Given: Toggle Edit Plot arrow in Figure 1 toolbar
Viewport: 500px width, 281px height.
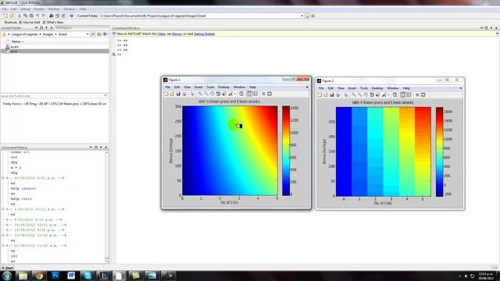Looking at the screenshot, I should 192,94.
